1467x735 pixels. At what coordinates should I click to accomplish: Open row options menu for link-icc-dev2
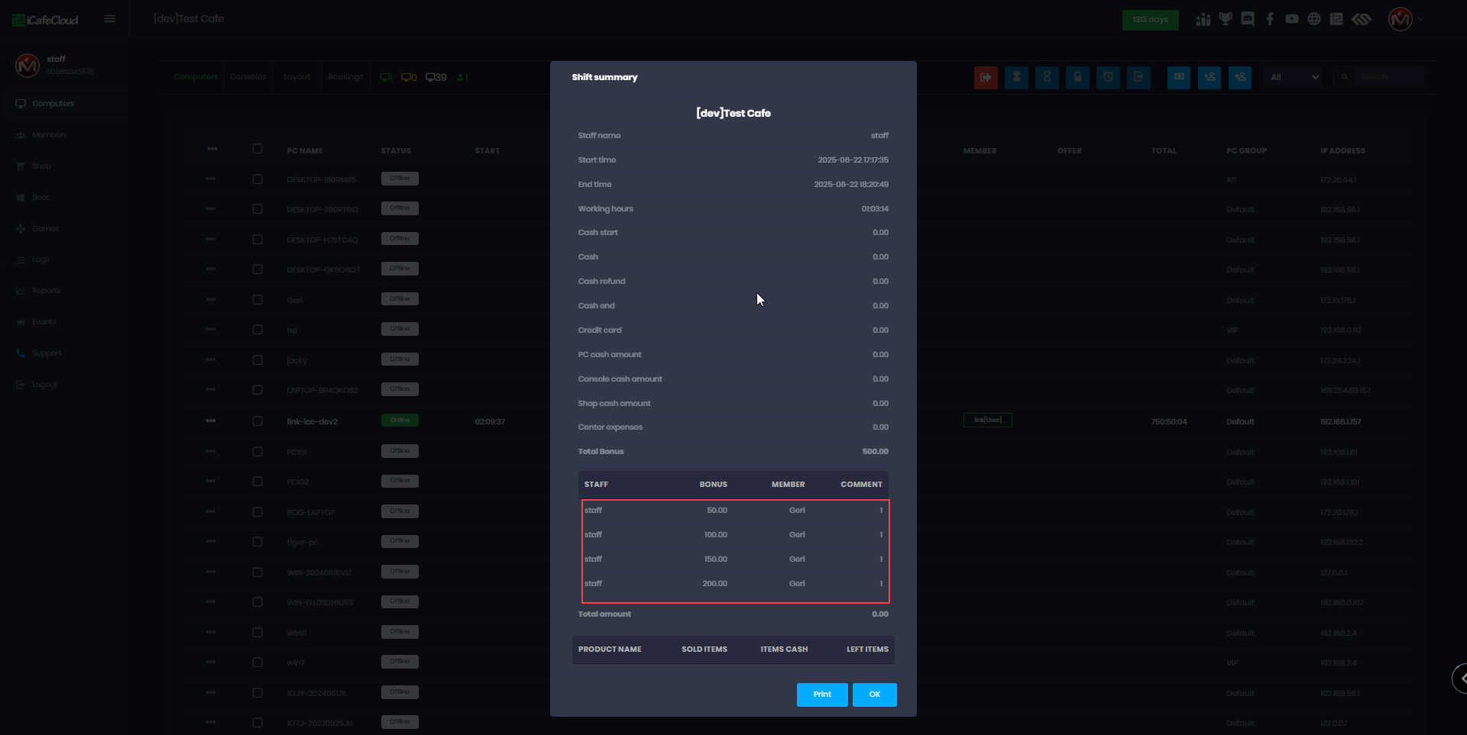tap(211, 421)
